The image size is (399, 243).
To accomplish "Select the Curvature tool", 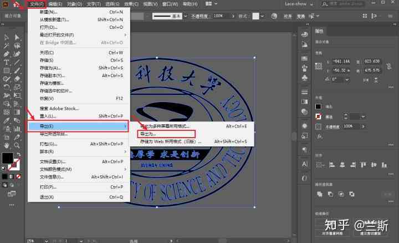I will 17,54.
